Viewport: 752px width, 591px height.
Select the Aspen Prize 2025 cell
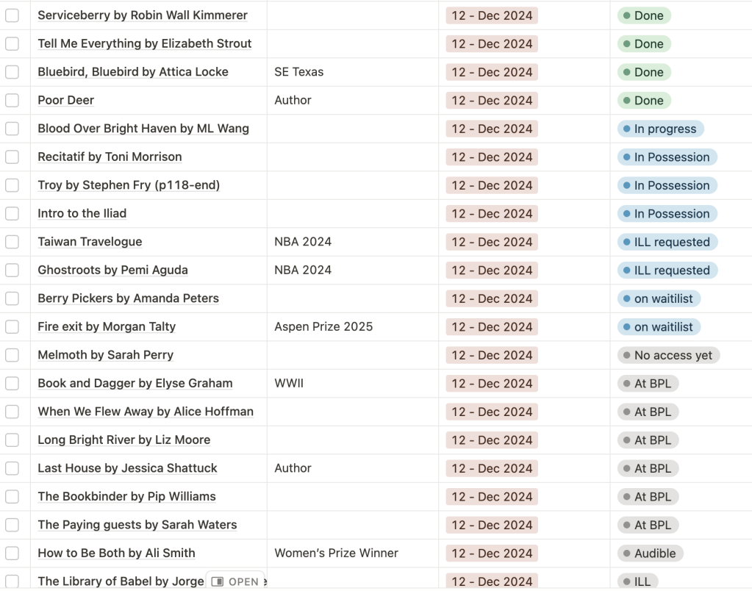(x=323, y=327)
